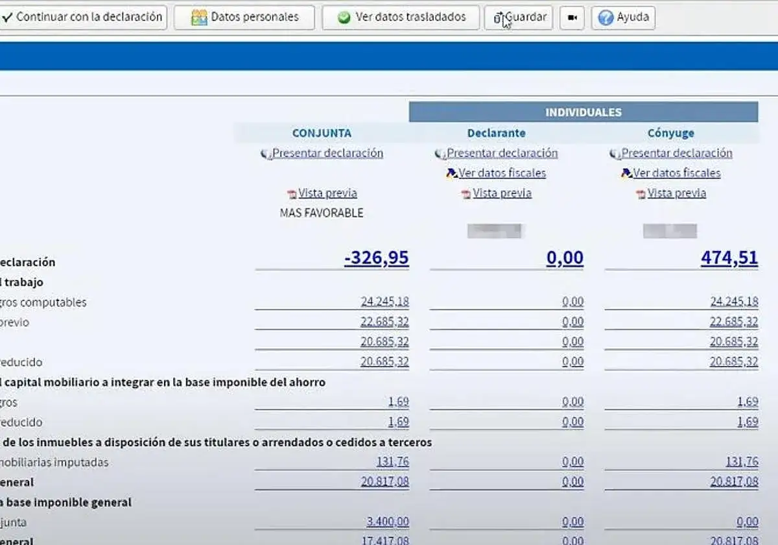Click the 3.400,00 joint reduction value

pos(388,522)
